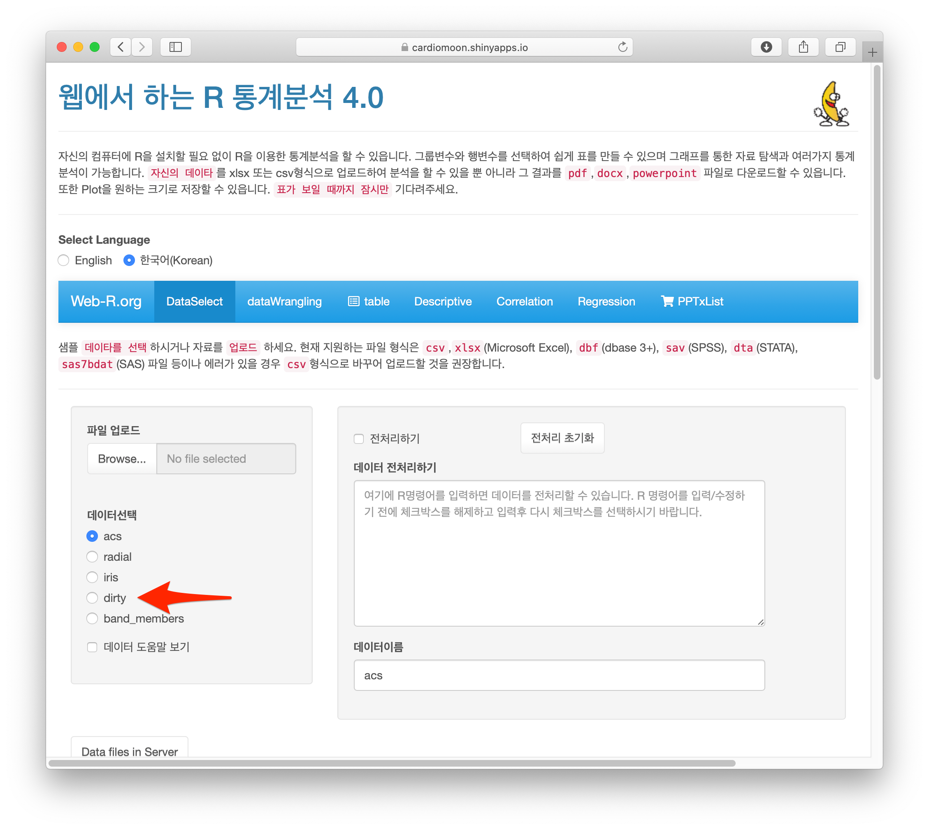Click the horizontal scrollbar at bottom
The image size is (929, 830).
tap(392, 763)
